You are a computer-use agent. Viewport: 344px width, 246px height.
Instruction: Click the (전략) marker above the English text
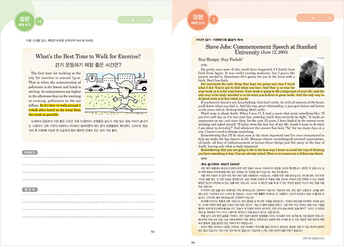(204, 65)
